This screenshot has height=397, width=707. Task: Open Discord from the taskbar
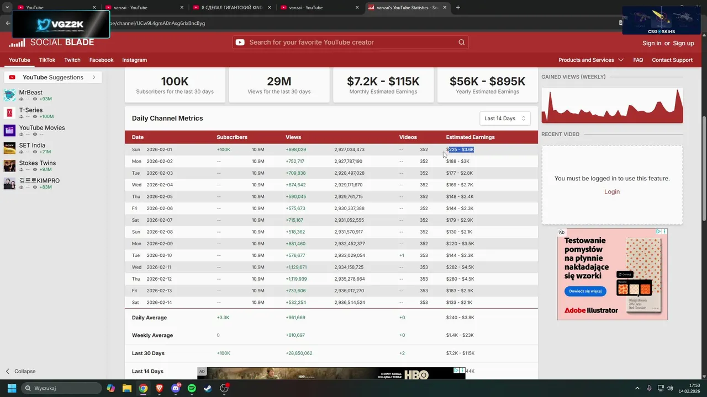tap(176, 388)
